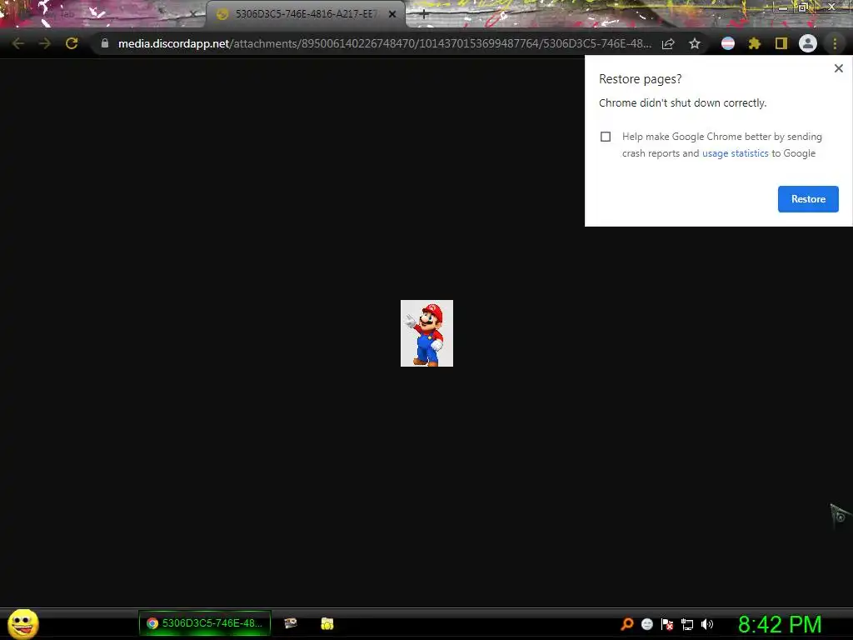This screenshot has width=853, height=640.
Task: Share this page using the share icon
Action: pyautogui.click(x=668, y=43)
